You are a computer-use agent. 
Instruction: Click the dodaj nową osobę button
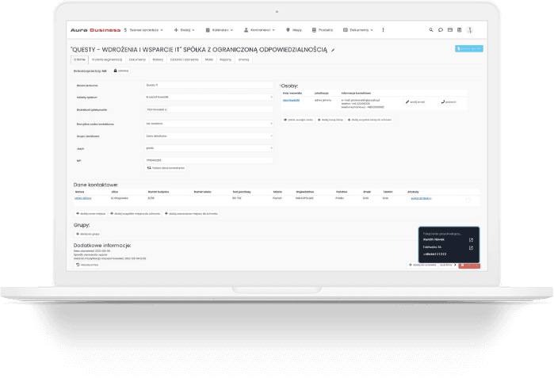[330, 120]
